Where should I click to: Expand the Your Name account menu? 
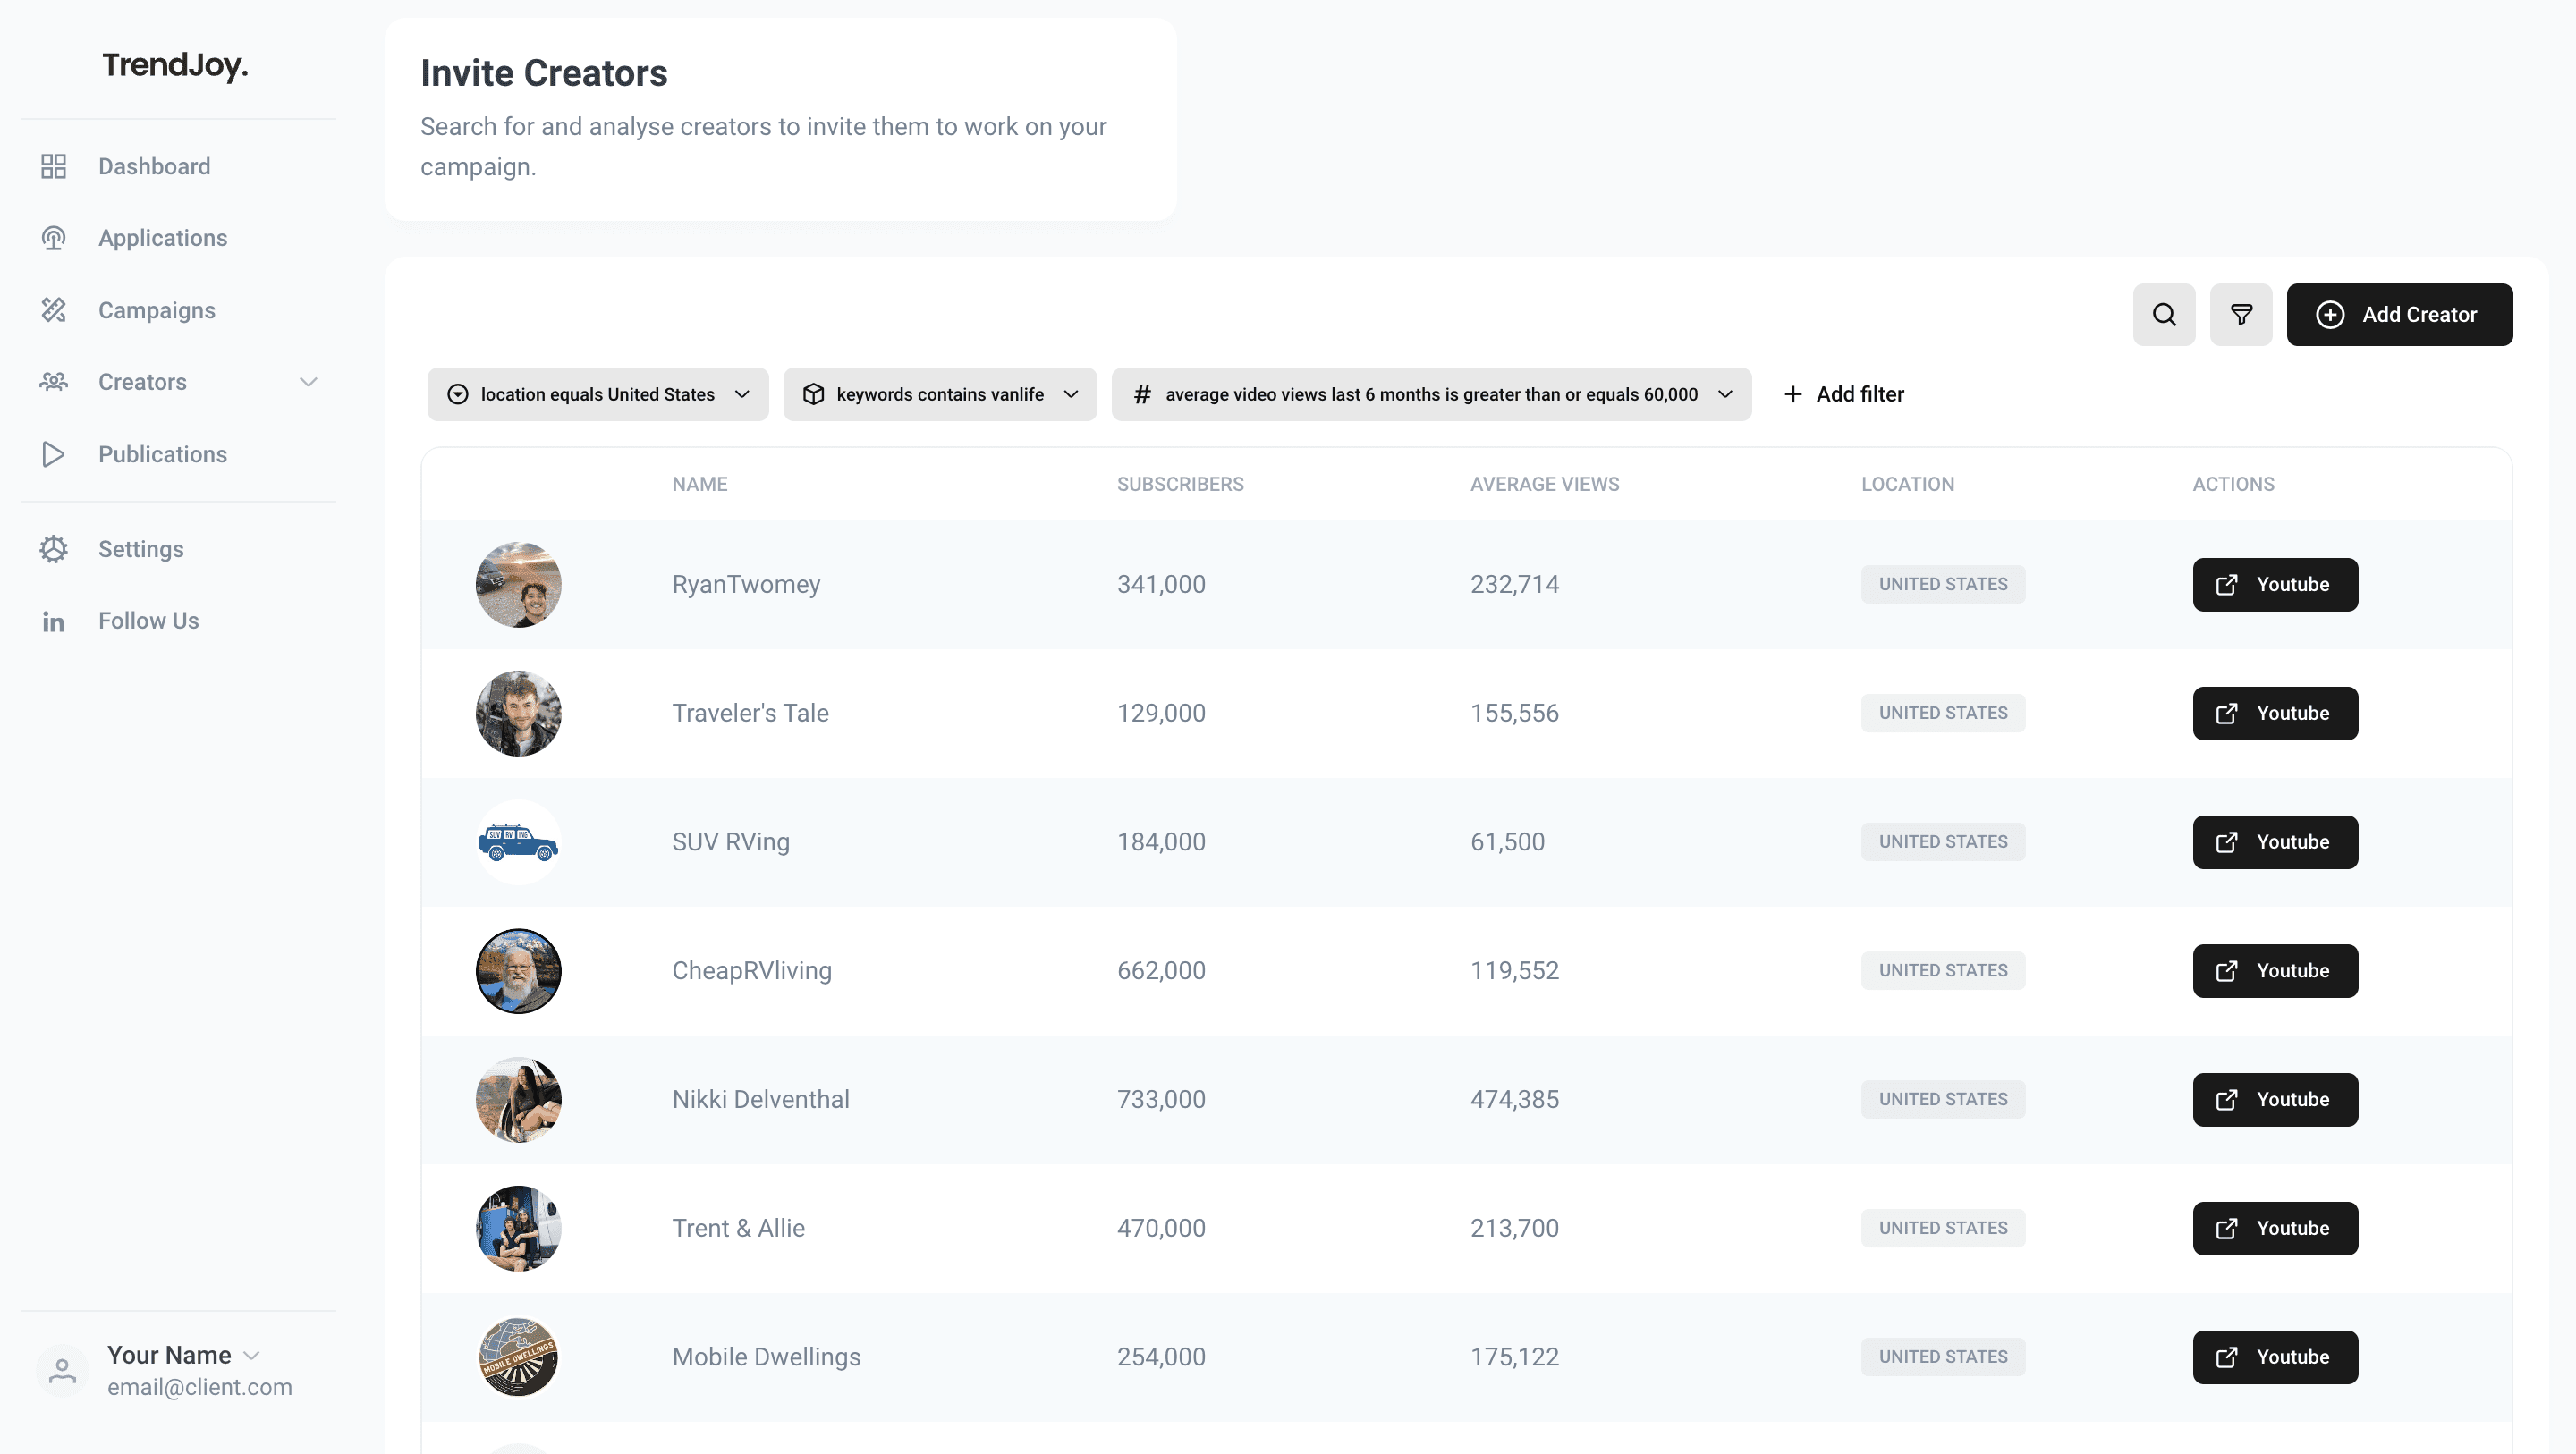(x=252, y=1355)
